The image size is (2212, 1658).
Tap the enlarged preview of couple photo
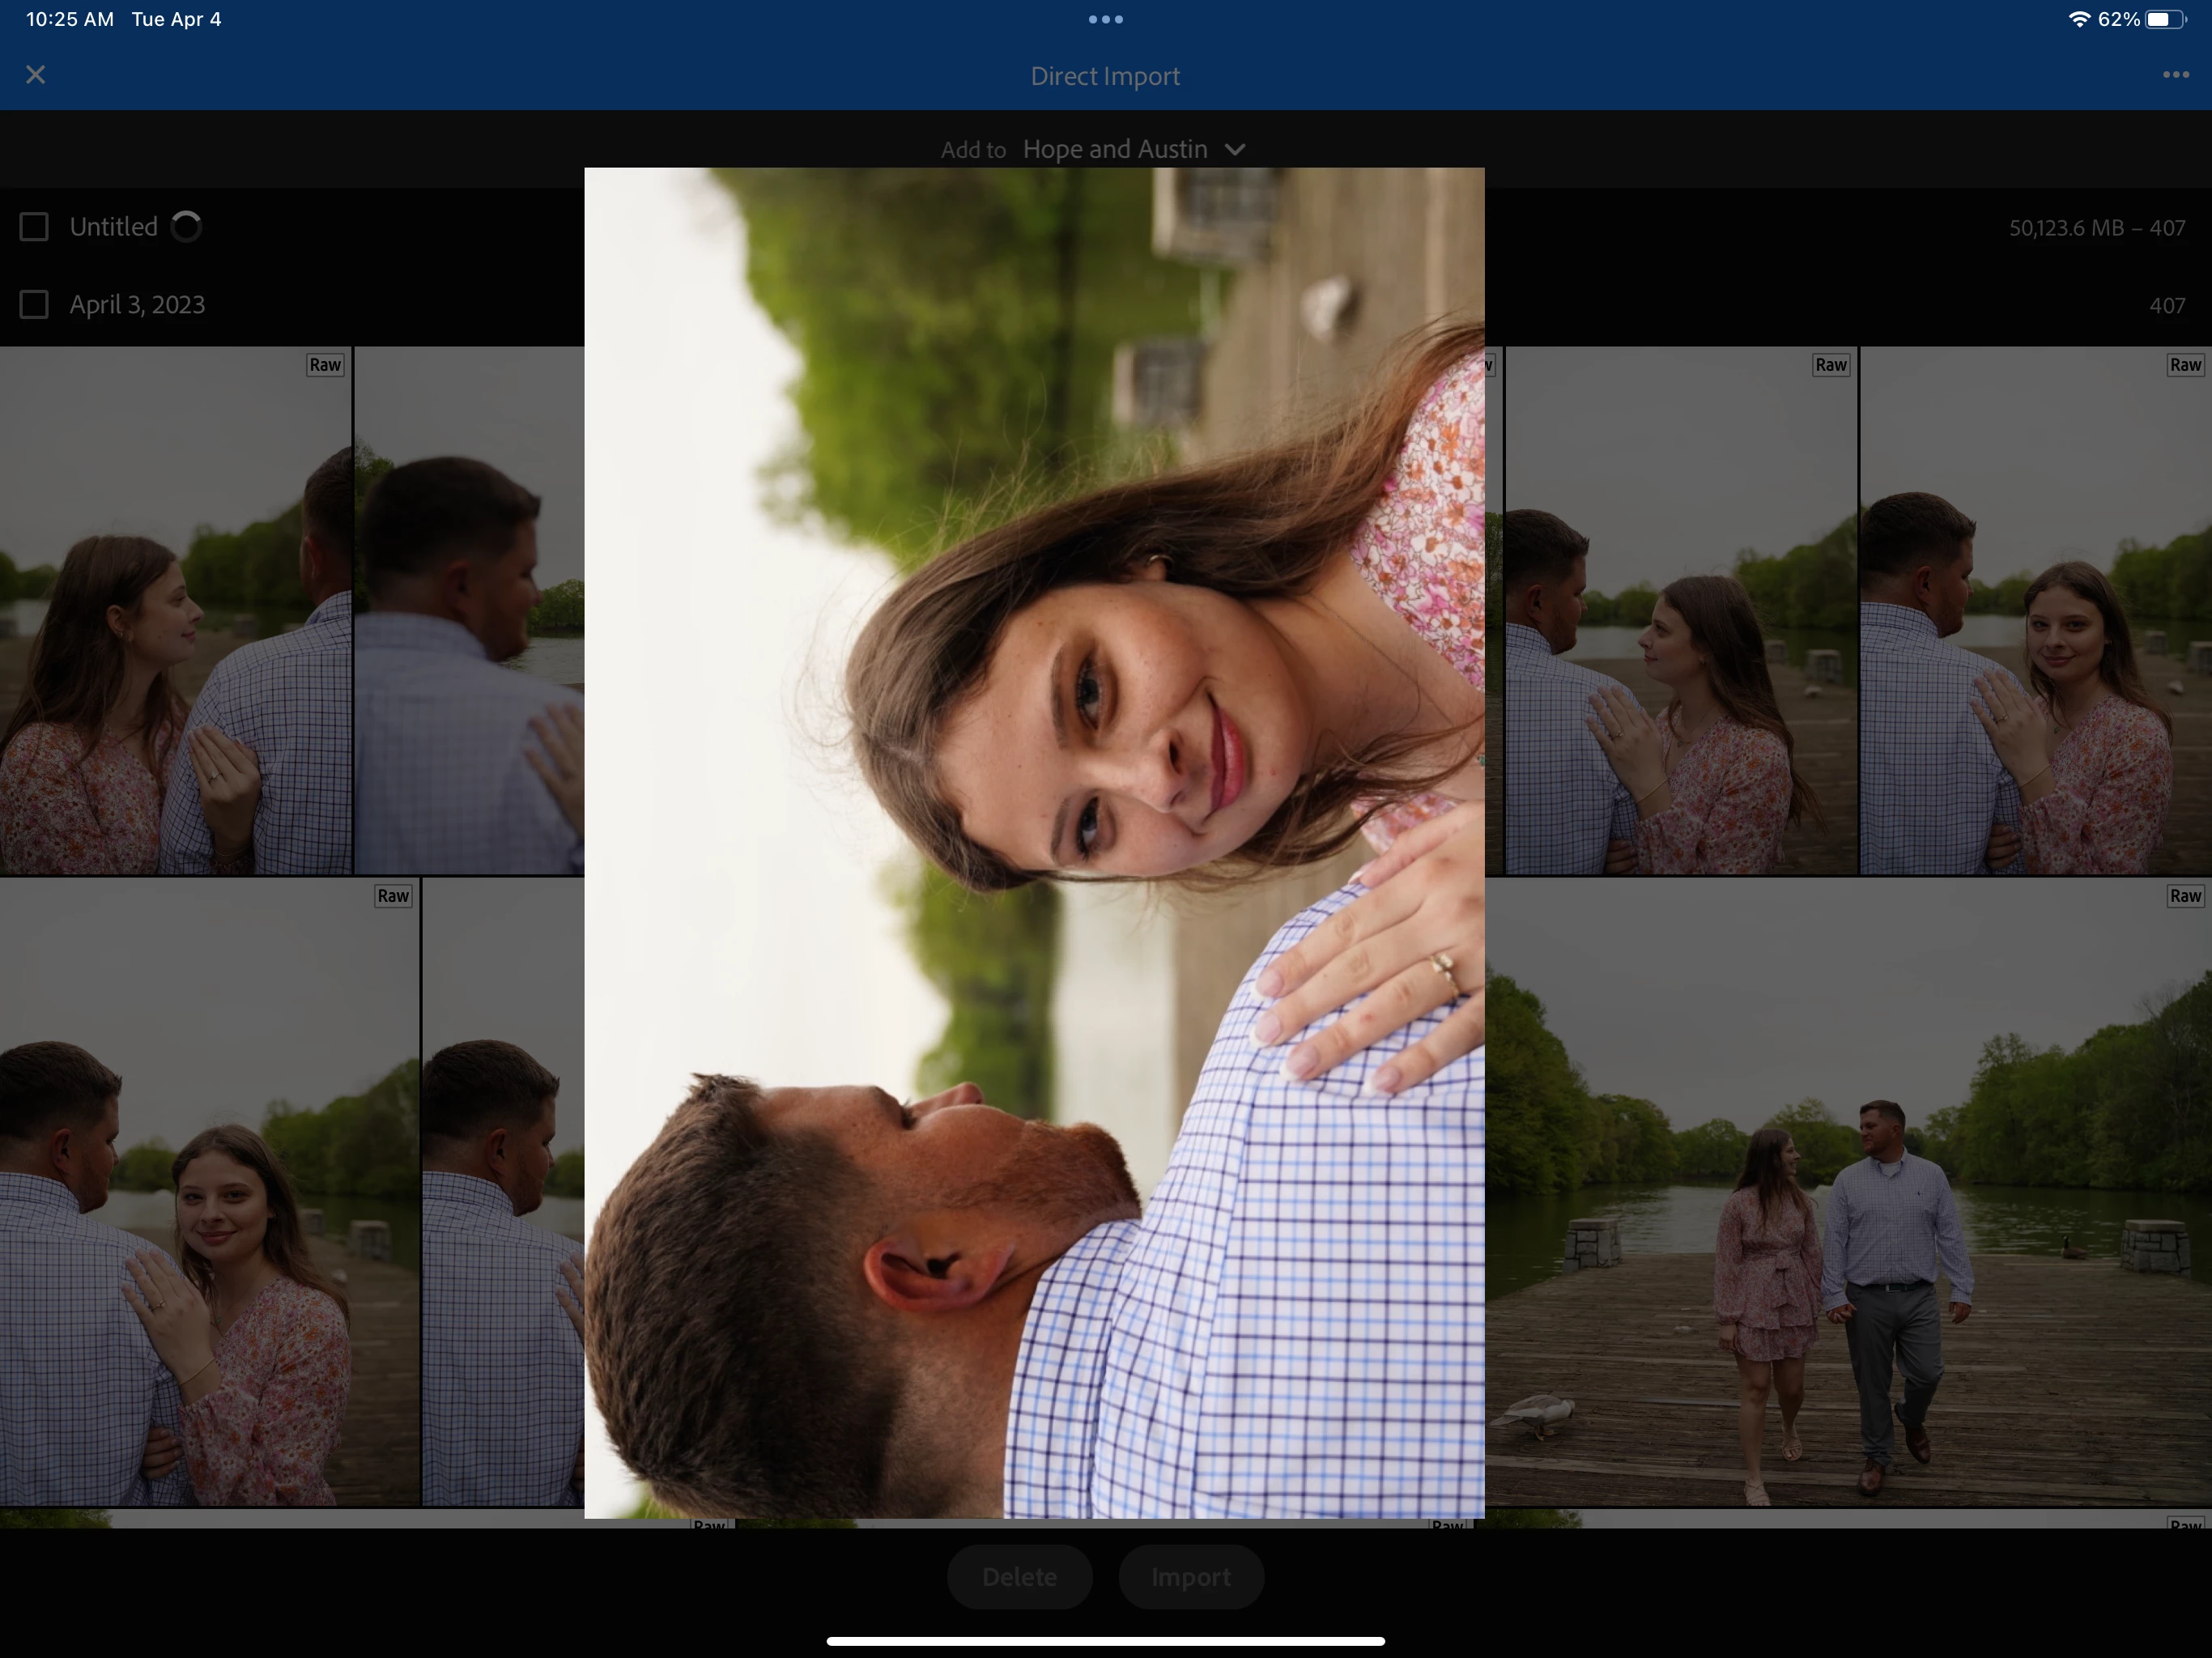point(1034,842)
